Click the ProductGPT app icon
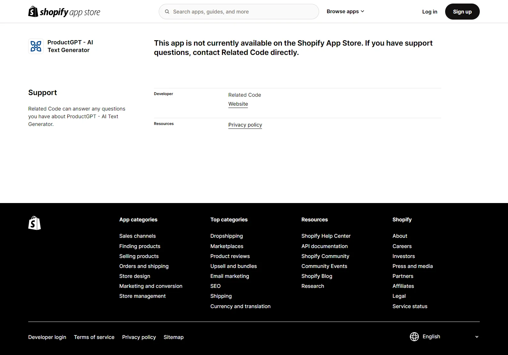The width and height of the screenshot is (508, 355). click(x=36, y=46)
